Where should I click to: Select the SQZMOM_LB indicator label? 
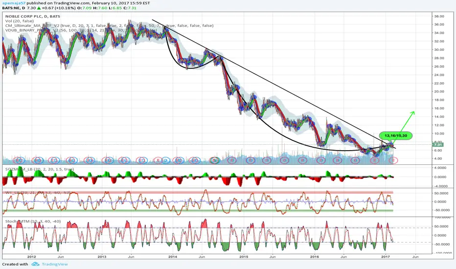click(x=39, y=169)
